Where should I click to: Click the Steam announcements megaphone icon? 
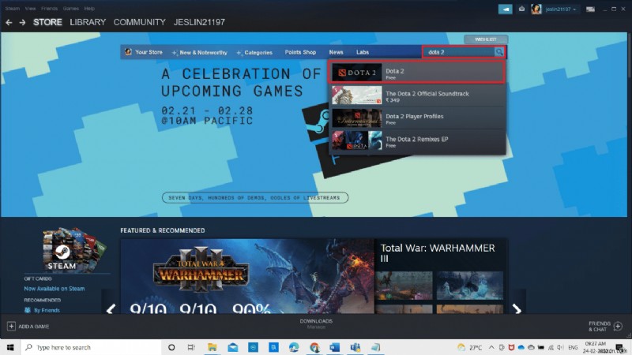[505, 9]
